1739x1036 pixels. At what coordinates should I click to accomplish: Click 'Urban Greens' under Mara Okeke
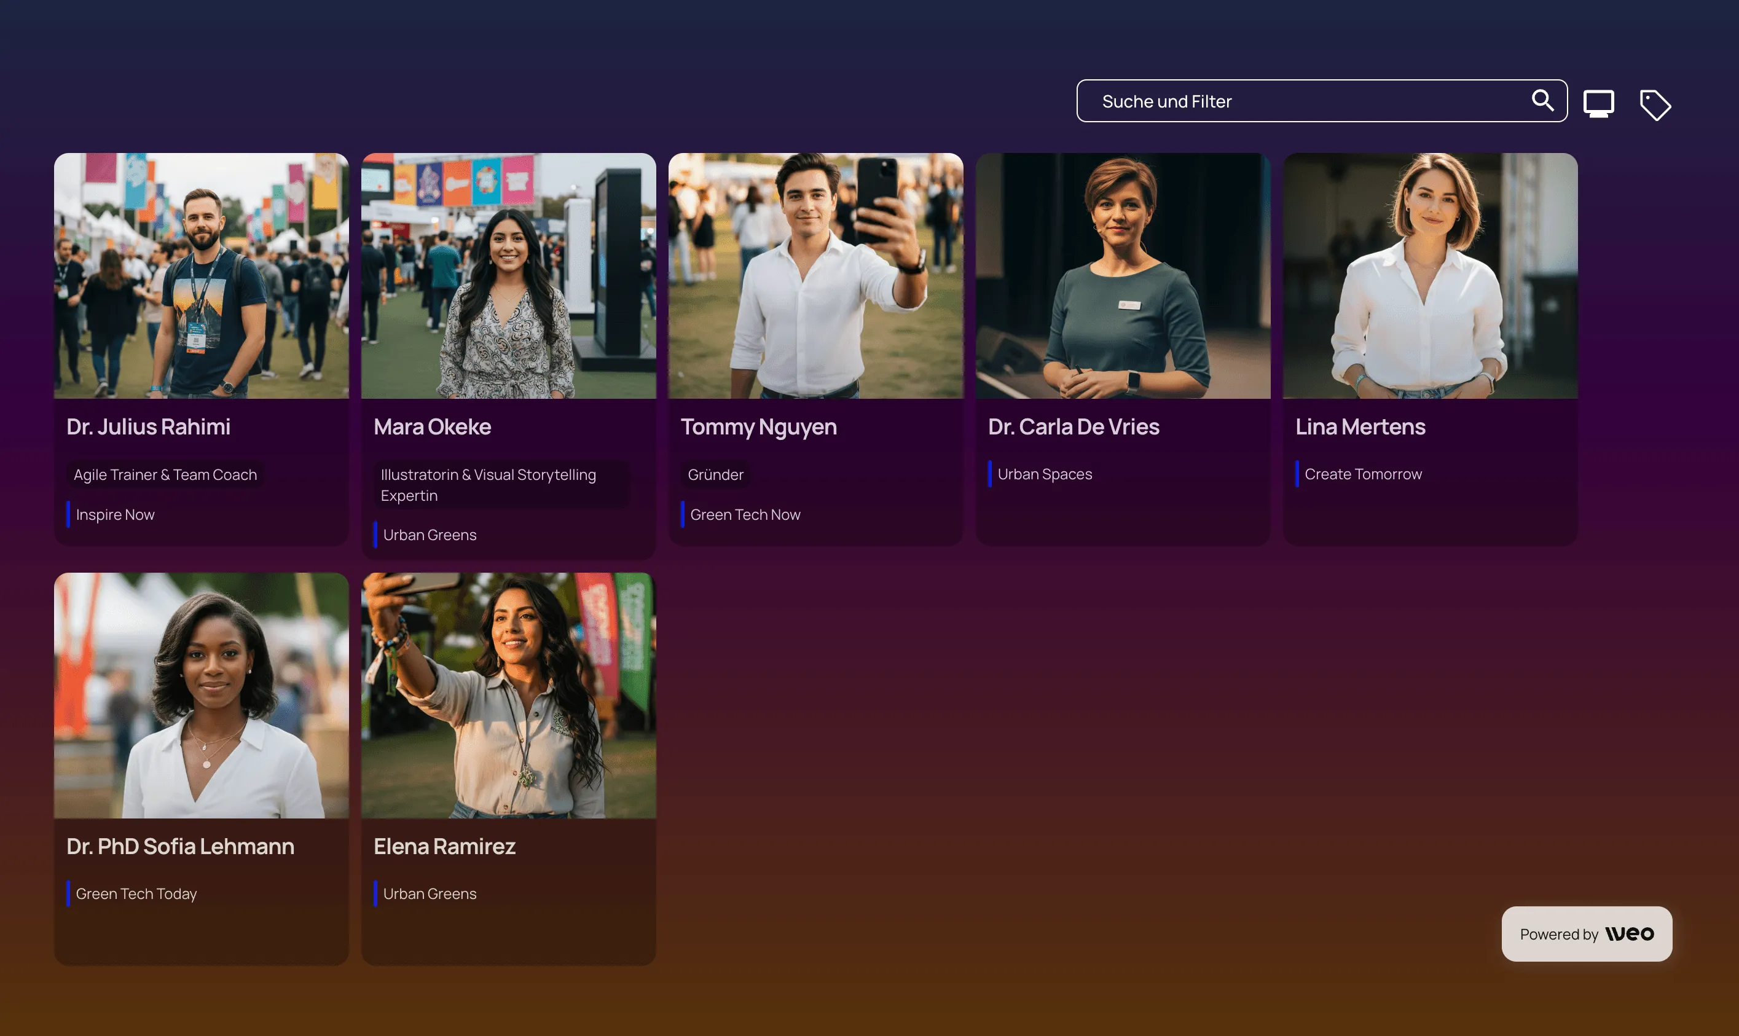pos(430,535)
